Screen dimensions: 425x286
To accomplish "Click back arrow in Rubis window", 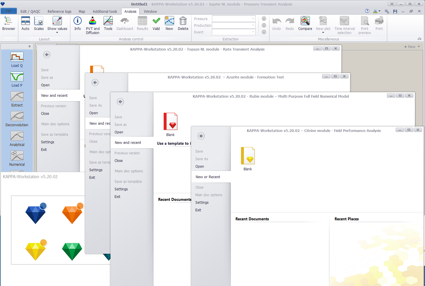I will tap(120, 102).
